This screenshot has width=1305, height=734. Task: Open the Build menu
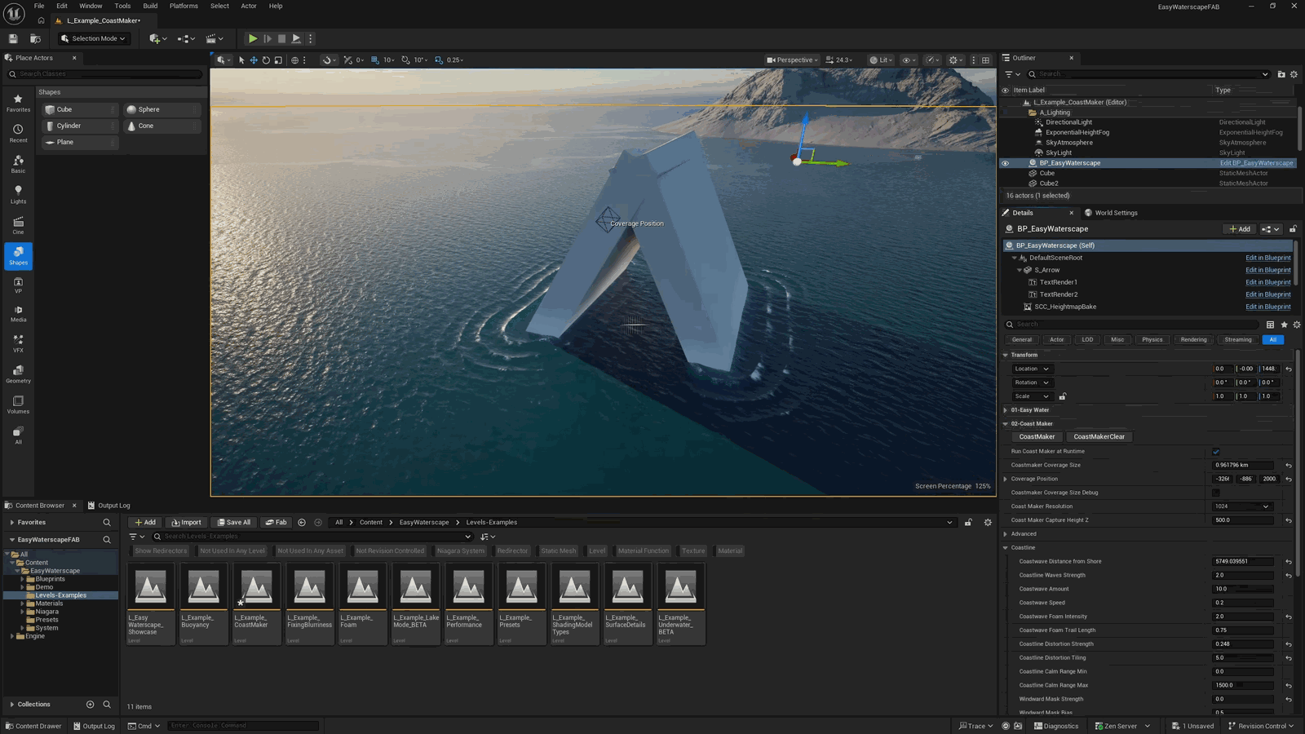click(x=150, y=6)
